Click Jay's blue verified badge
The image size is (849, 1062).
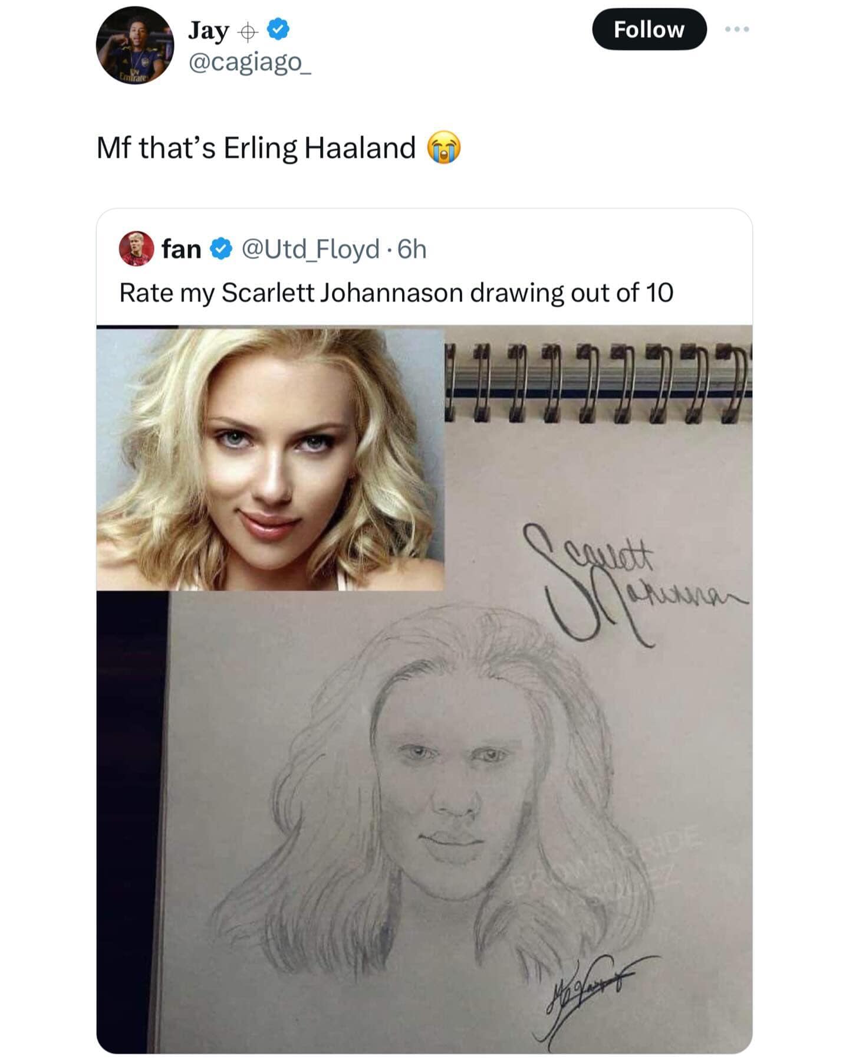pyautogui.click(x=278, y=29)
